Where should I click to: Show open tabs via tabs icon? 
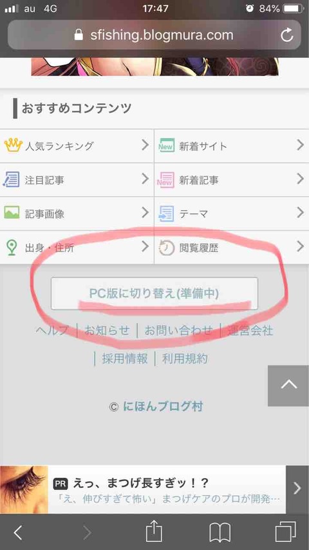click(x=286, y=532)
